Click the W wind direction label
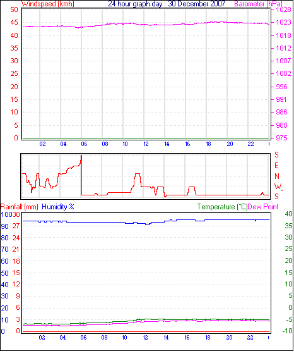Viewport: 294px width, 356px height. click(x=278, y=187)
